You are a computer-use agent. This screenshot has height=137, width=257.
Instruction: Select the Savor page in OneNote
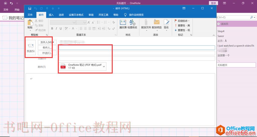tap(221, 36)
